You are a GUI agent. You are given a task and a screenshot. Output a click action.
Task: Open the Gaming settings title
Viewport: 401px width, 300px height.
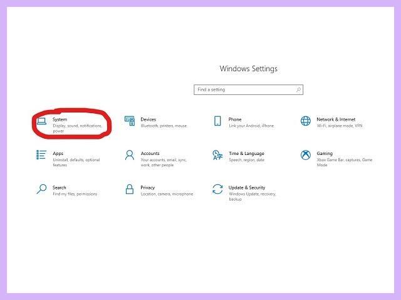pyautogui.click(x=325, y=154)
